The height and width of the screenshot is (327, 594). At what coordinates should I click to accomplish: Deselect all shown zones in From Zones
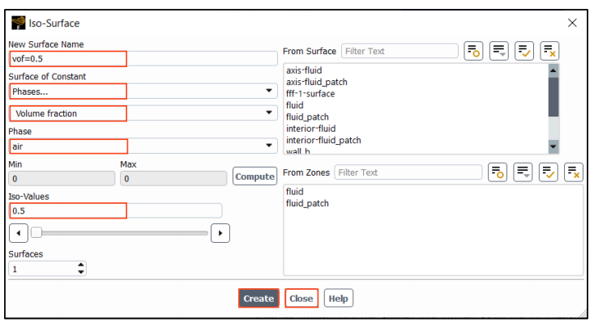pos(573,172)
